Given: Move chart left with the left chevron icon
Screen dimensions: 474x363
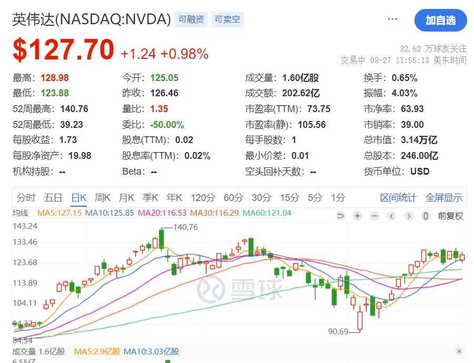Looking at the screenshot, I should pyautogui.click(x=391, y=216).
